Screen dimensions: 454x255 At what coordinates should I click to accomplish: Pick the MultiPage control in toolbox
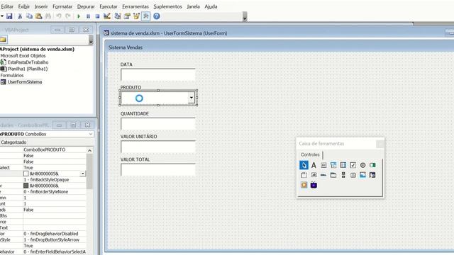(333, 175)
